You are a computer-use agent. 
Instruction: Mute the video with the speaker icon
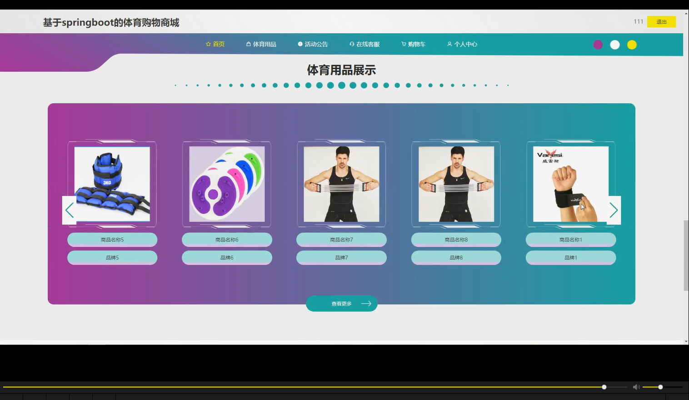636,387
